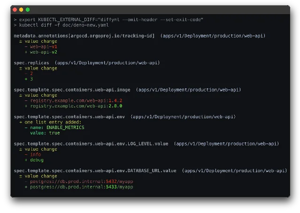Select the containers.web-api.env header line
The image size is (300, 213).
[x=125, y=117]
